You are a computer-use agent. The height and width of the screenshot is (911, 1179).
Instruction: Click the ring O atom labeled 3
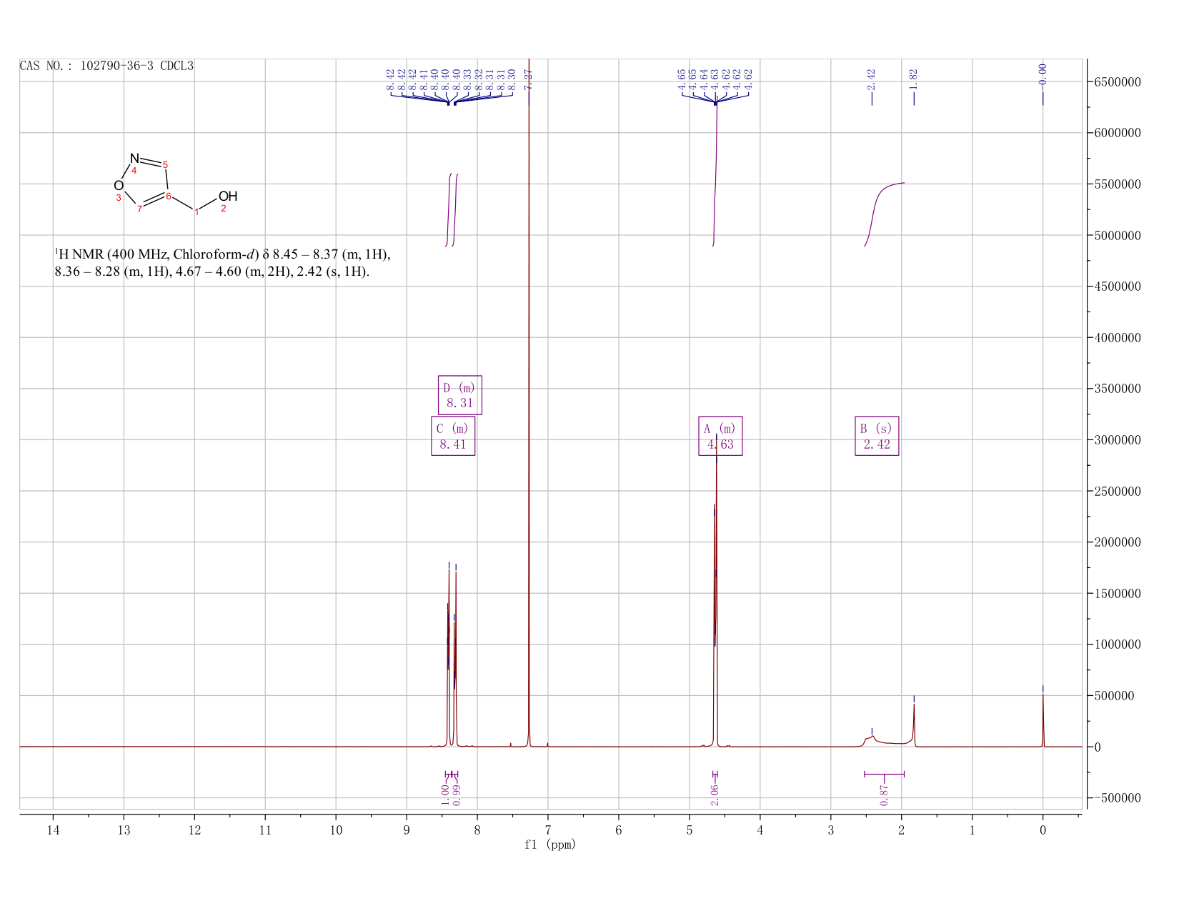[119, 186]
